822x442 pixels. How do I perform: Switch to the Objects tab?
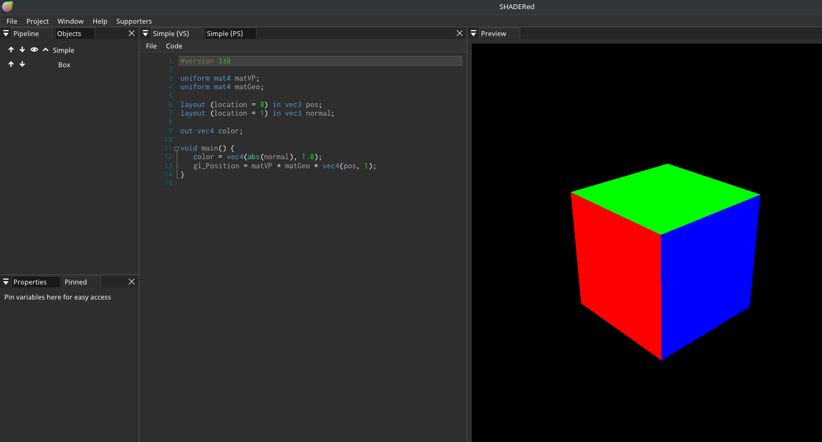point(69,33)
